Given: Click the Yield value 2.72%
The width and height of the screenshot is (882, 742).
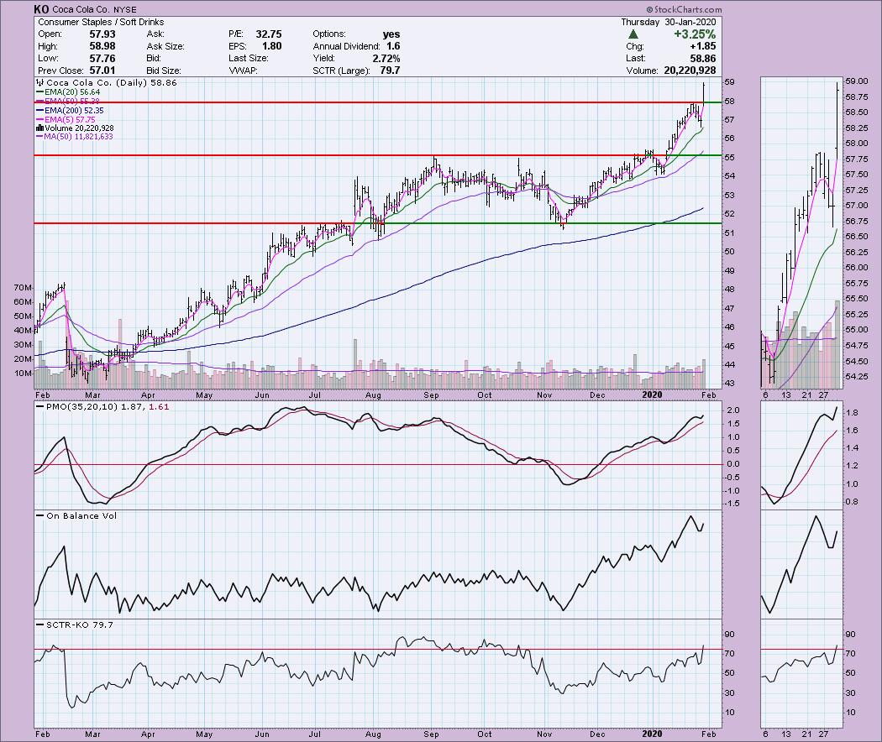Looking at the screenshot, I should (x=386, y=59).
